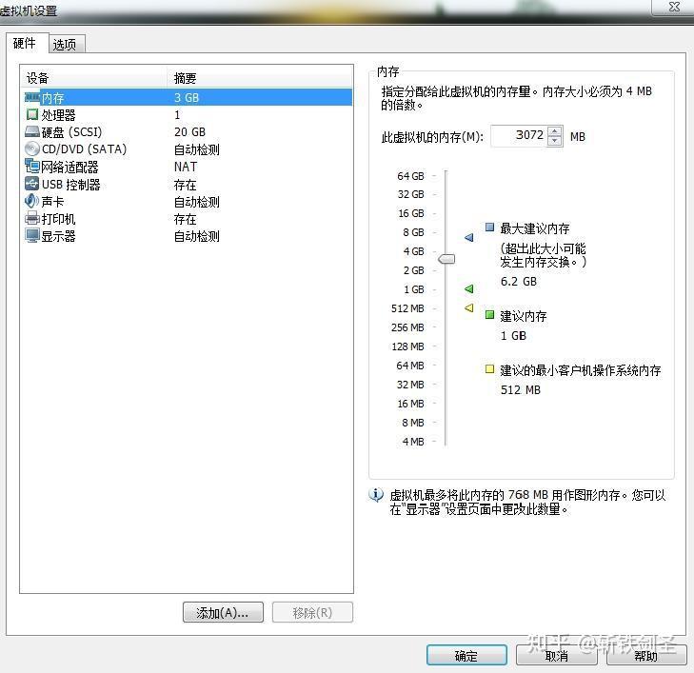Click the yellow minimum guest OS memory arrow

(469, 307)
